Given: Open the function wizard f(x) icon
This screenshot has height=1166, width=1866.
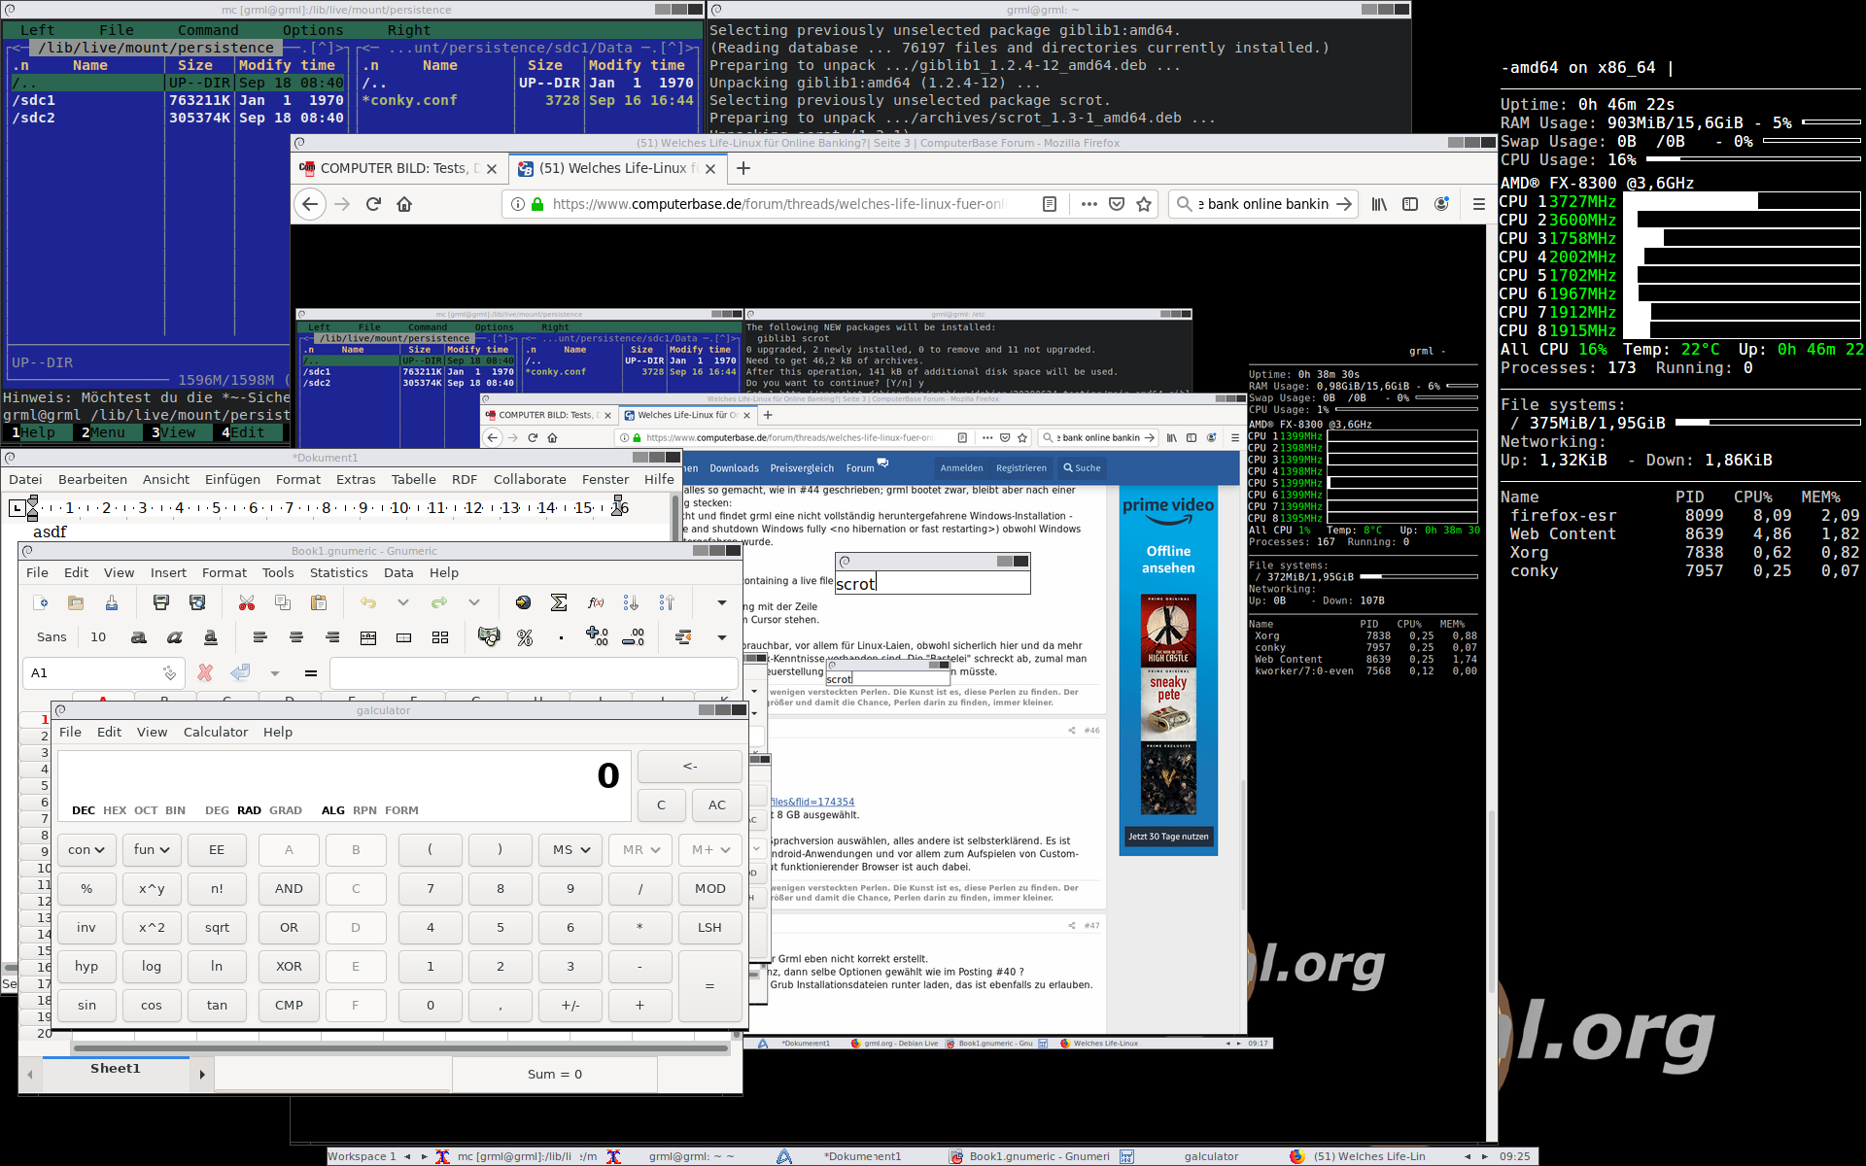Looking at the screenshot, I should [x=596, y=603].
